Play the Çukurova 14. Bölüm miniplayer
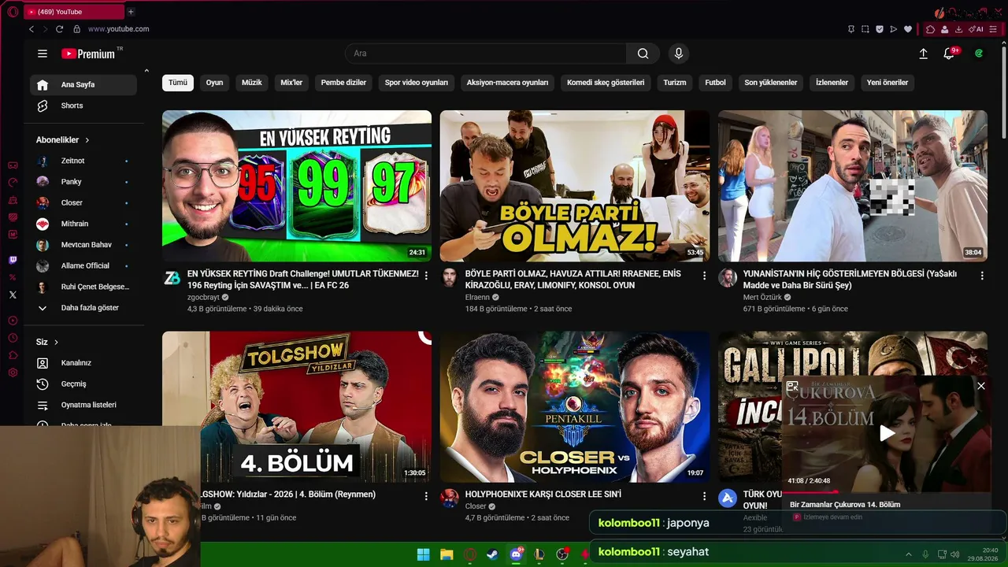 click(887, 433)
